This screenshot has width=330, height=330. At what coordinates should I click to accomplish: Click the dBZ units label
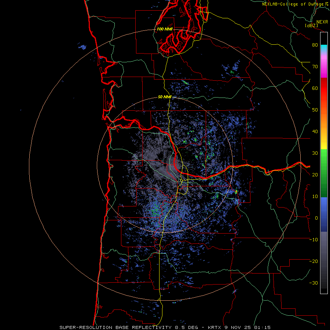click(312, 25)
